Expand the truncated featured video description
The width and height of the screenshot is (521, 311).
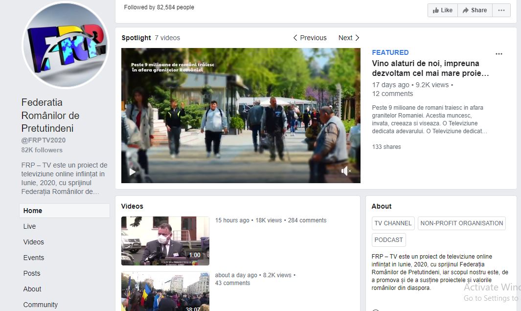430,120
